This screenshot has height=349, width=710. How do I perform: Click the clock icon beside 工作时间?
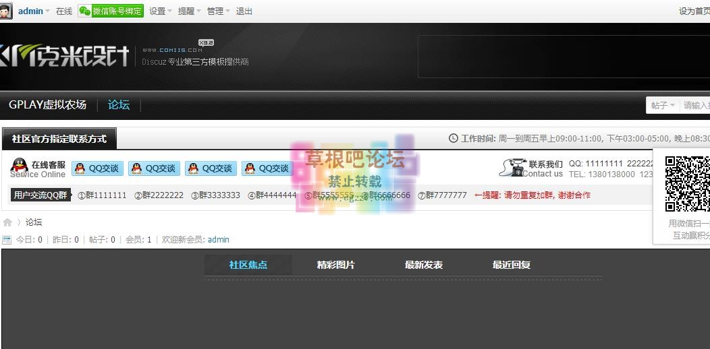(x=454, y=138)
